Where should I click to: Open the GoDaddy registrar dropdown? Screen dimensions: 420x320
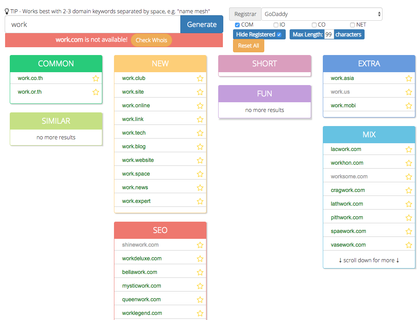click(322, 14)
